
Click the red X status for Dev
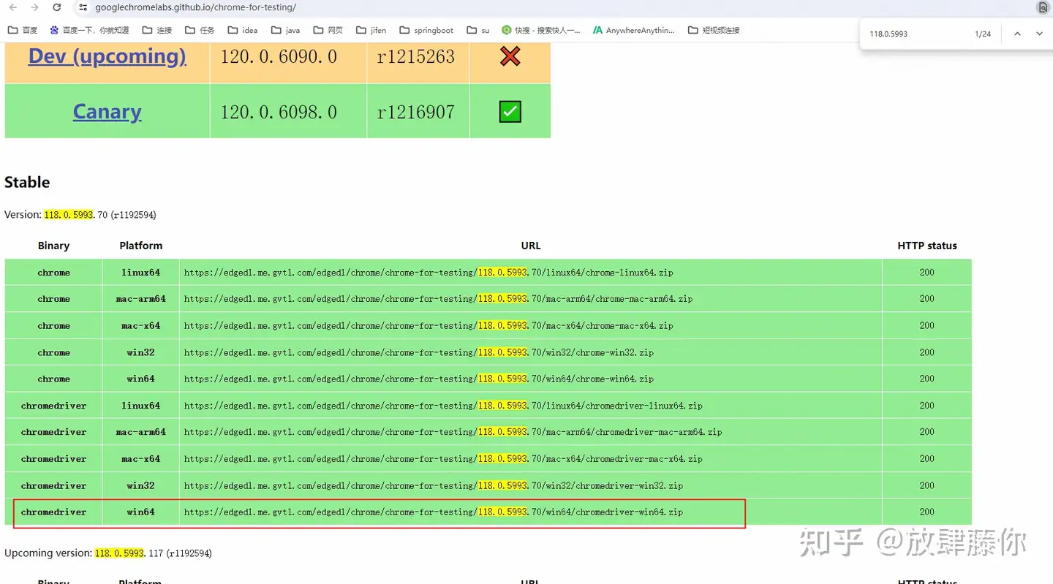tap(510, 56)
